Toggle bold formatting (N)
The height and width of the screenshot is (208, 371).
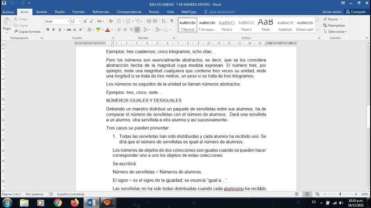point(47,30)
